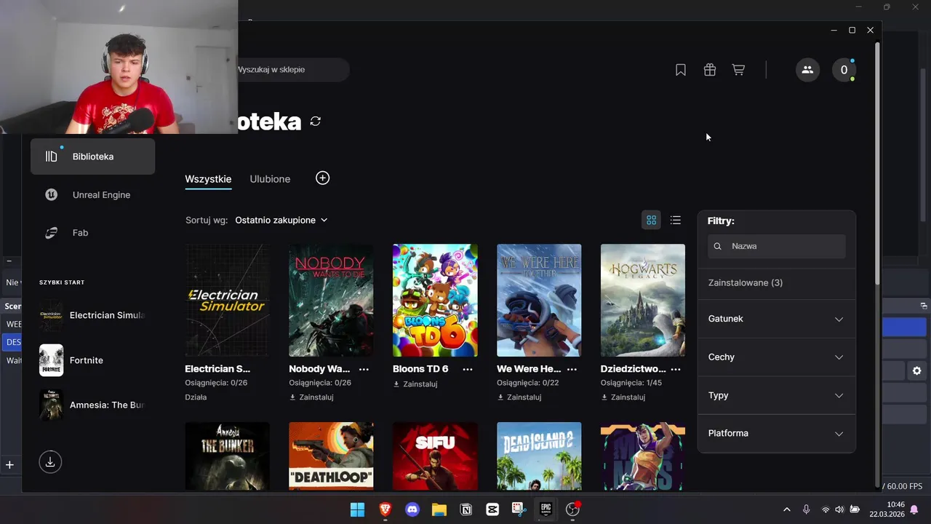
Task: Launch Electrician Simulator from quick start
Action: 92,315
